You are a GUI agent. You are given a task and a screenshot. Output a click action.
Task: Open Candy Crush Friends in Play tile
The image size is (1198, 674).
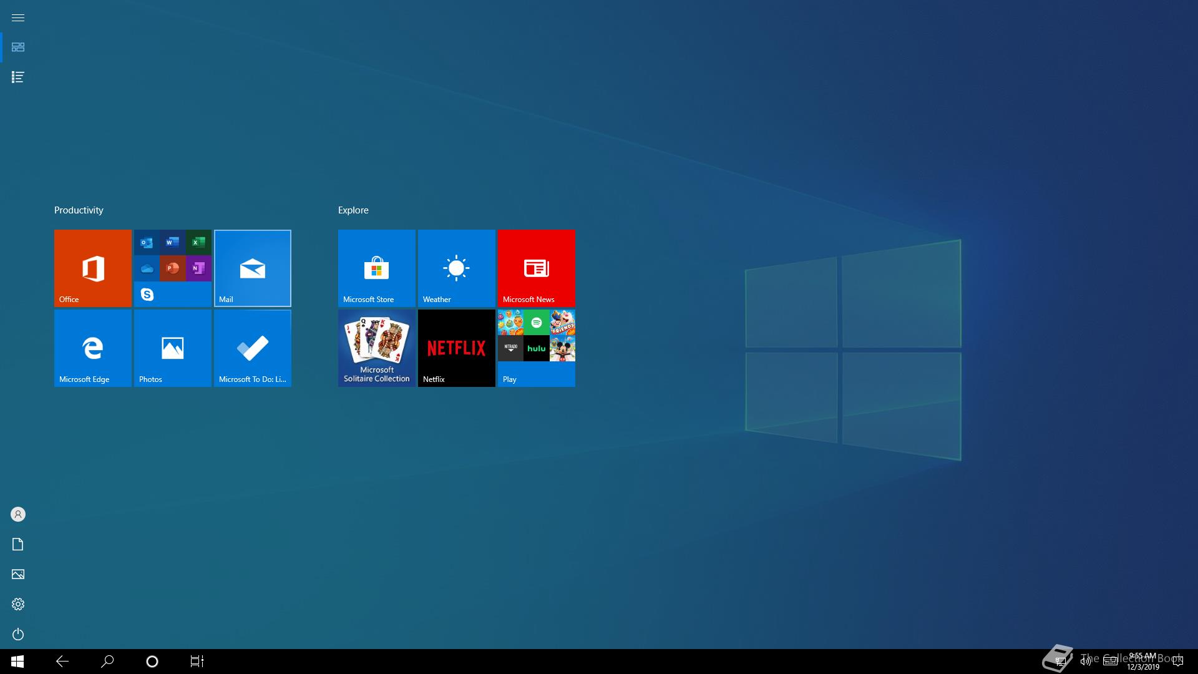pos(562,323)
